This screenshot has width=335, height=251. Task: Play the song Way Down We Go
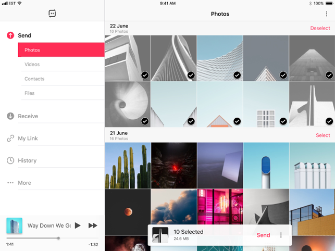78,225
